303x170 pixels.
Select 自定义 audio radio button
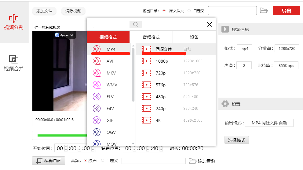click(x=103, y=160)
